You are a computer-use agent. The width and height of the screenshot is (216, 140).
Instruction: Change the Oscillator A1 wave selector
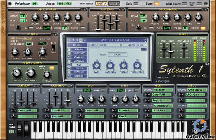(x=46, y=28)
